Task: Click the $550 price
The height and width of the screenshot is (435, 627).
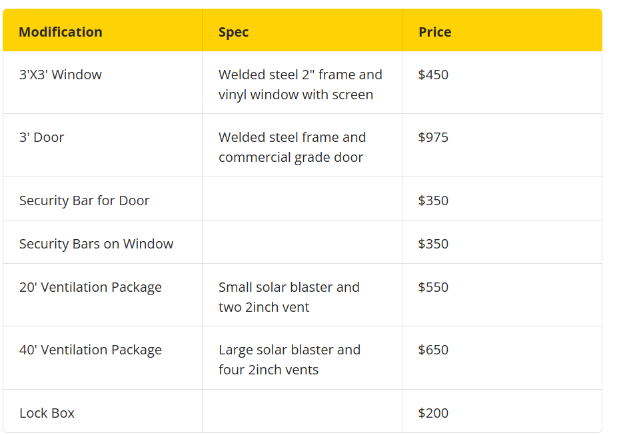Action: [433, 288]
